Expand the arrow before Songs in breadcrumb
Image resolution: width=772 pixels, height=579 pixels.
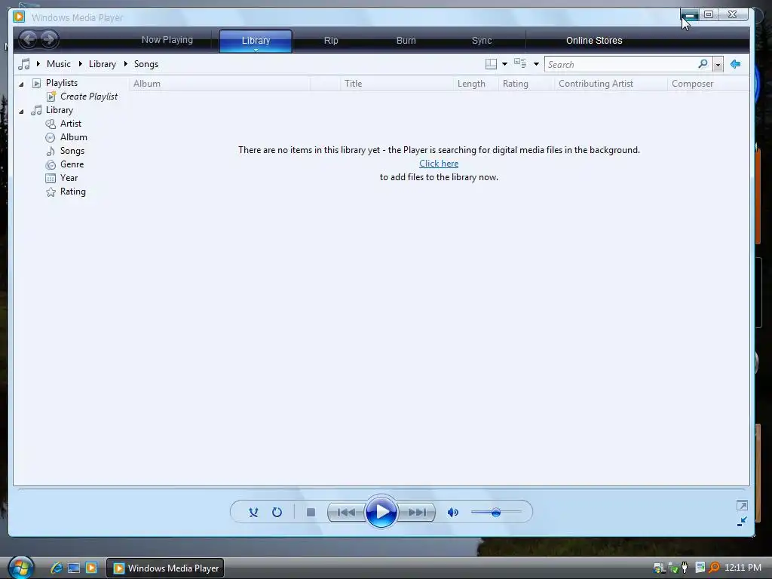tap(126, 64)
